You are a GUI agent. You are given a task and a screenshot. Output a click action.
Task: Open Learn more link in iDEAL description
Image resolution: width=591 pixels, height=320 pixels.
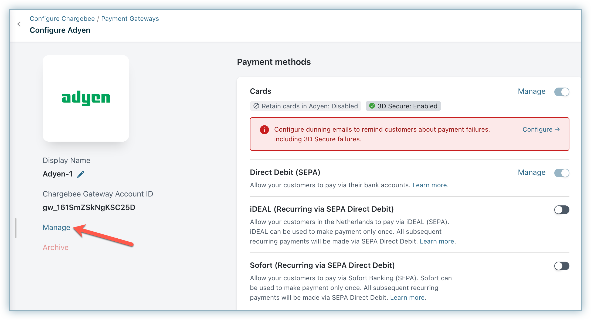pos(437,241)
